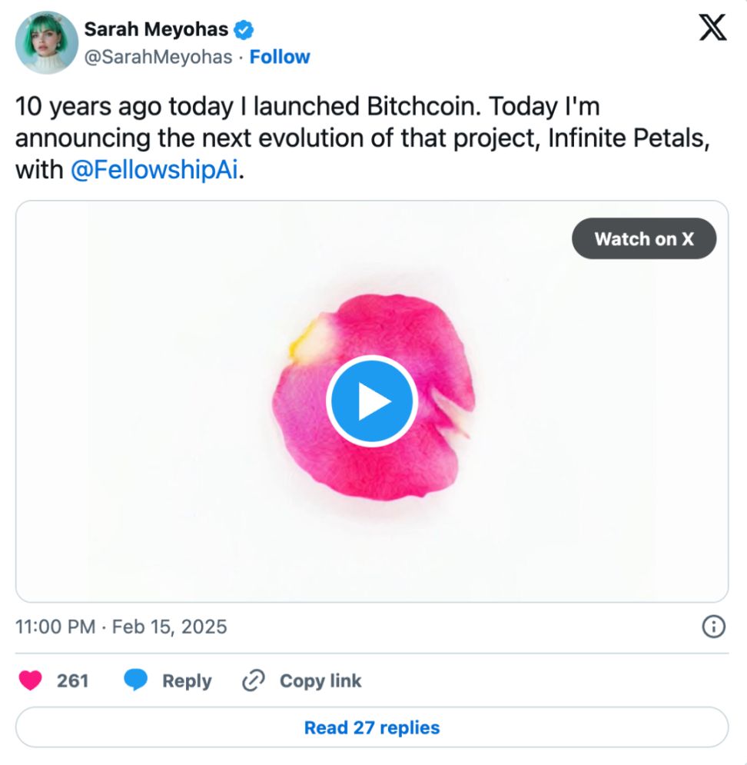Click the Reply text label

187,680
